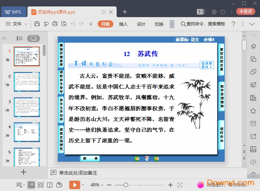Image resolution: width=260 pixels, height=191 pixels.
Task: Click the 课时作业 side tab on slide
Action: point(221,135)
